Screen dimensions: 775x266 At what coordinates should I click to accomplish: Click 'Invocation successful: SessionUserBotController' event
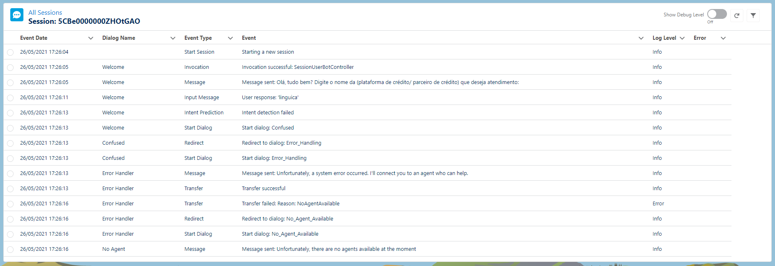click(298, 67)
